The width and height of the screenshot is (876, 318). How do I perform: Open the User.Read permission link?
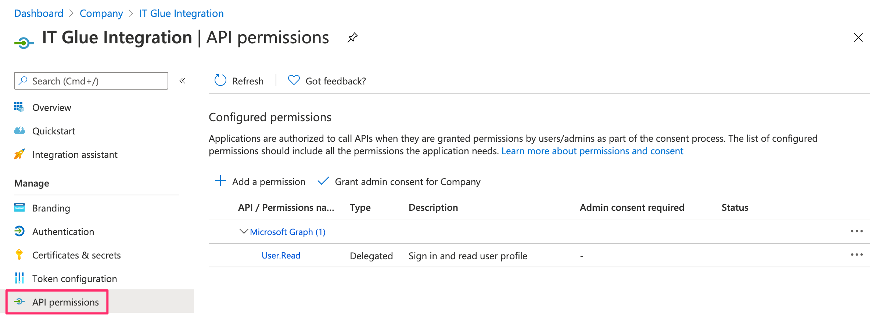281,255
